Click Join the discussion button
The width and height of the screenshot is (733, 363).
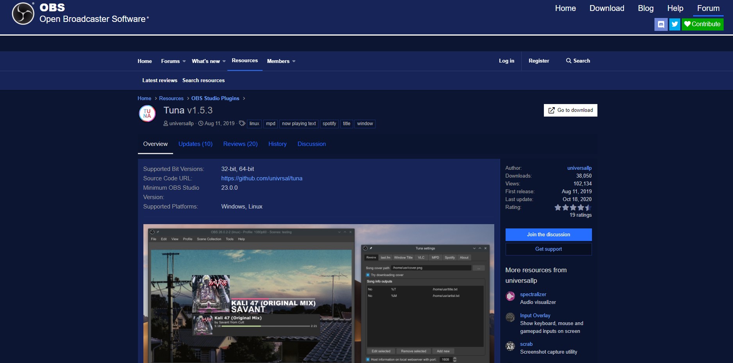(x=549, y=235)
